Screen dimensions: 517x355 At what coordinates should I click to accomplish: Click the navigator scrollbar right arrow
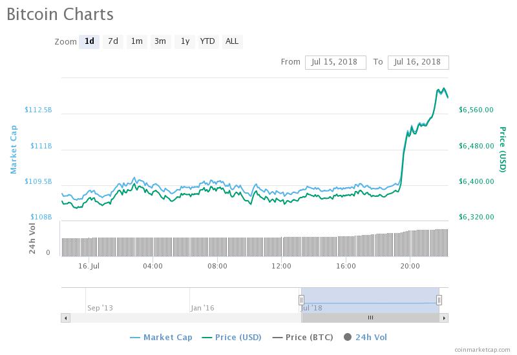point(444,318)
